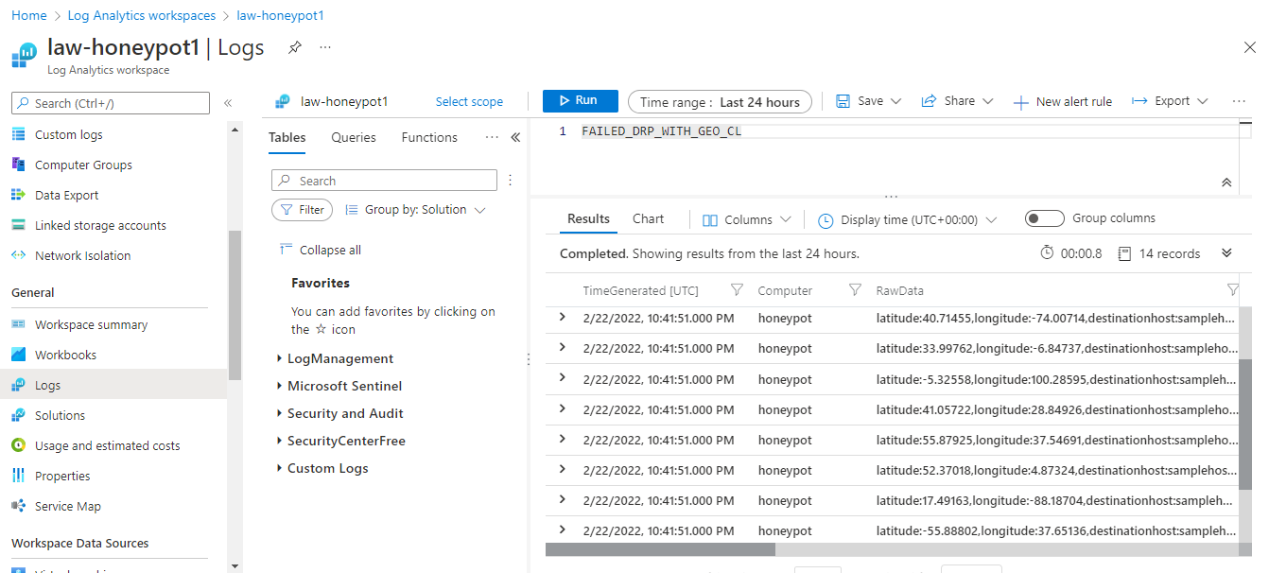Click the results horizontal scrollbar
Viewport: 1269px width, 573px height.
[x=660, y=549]
